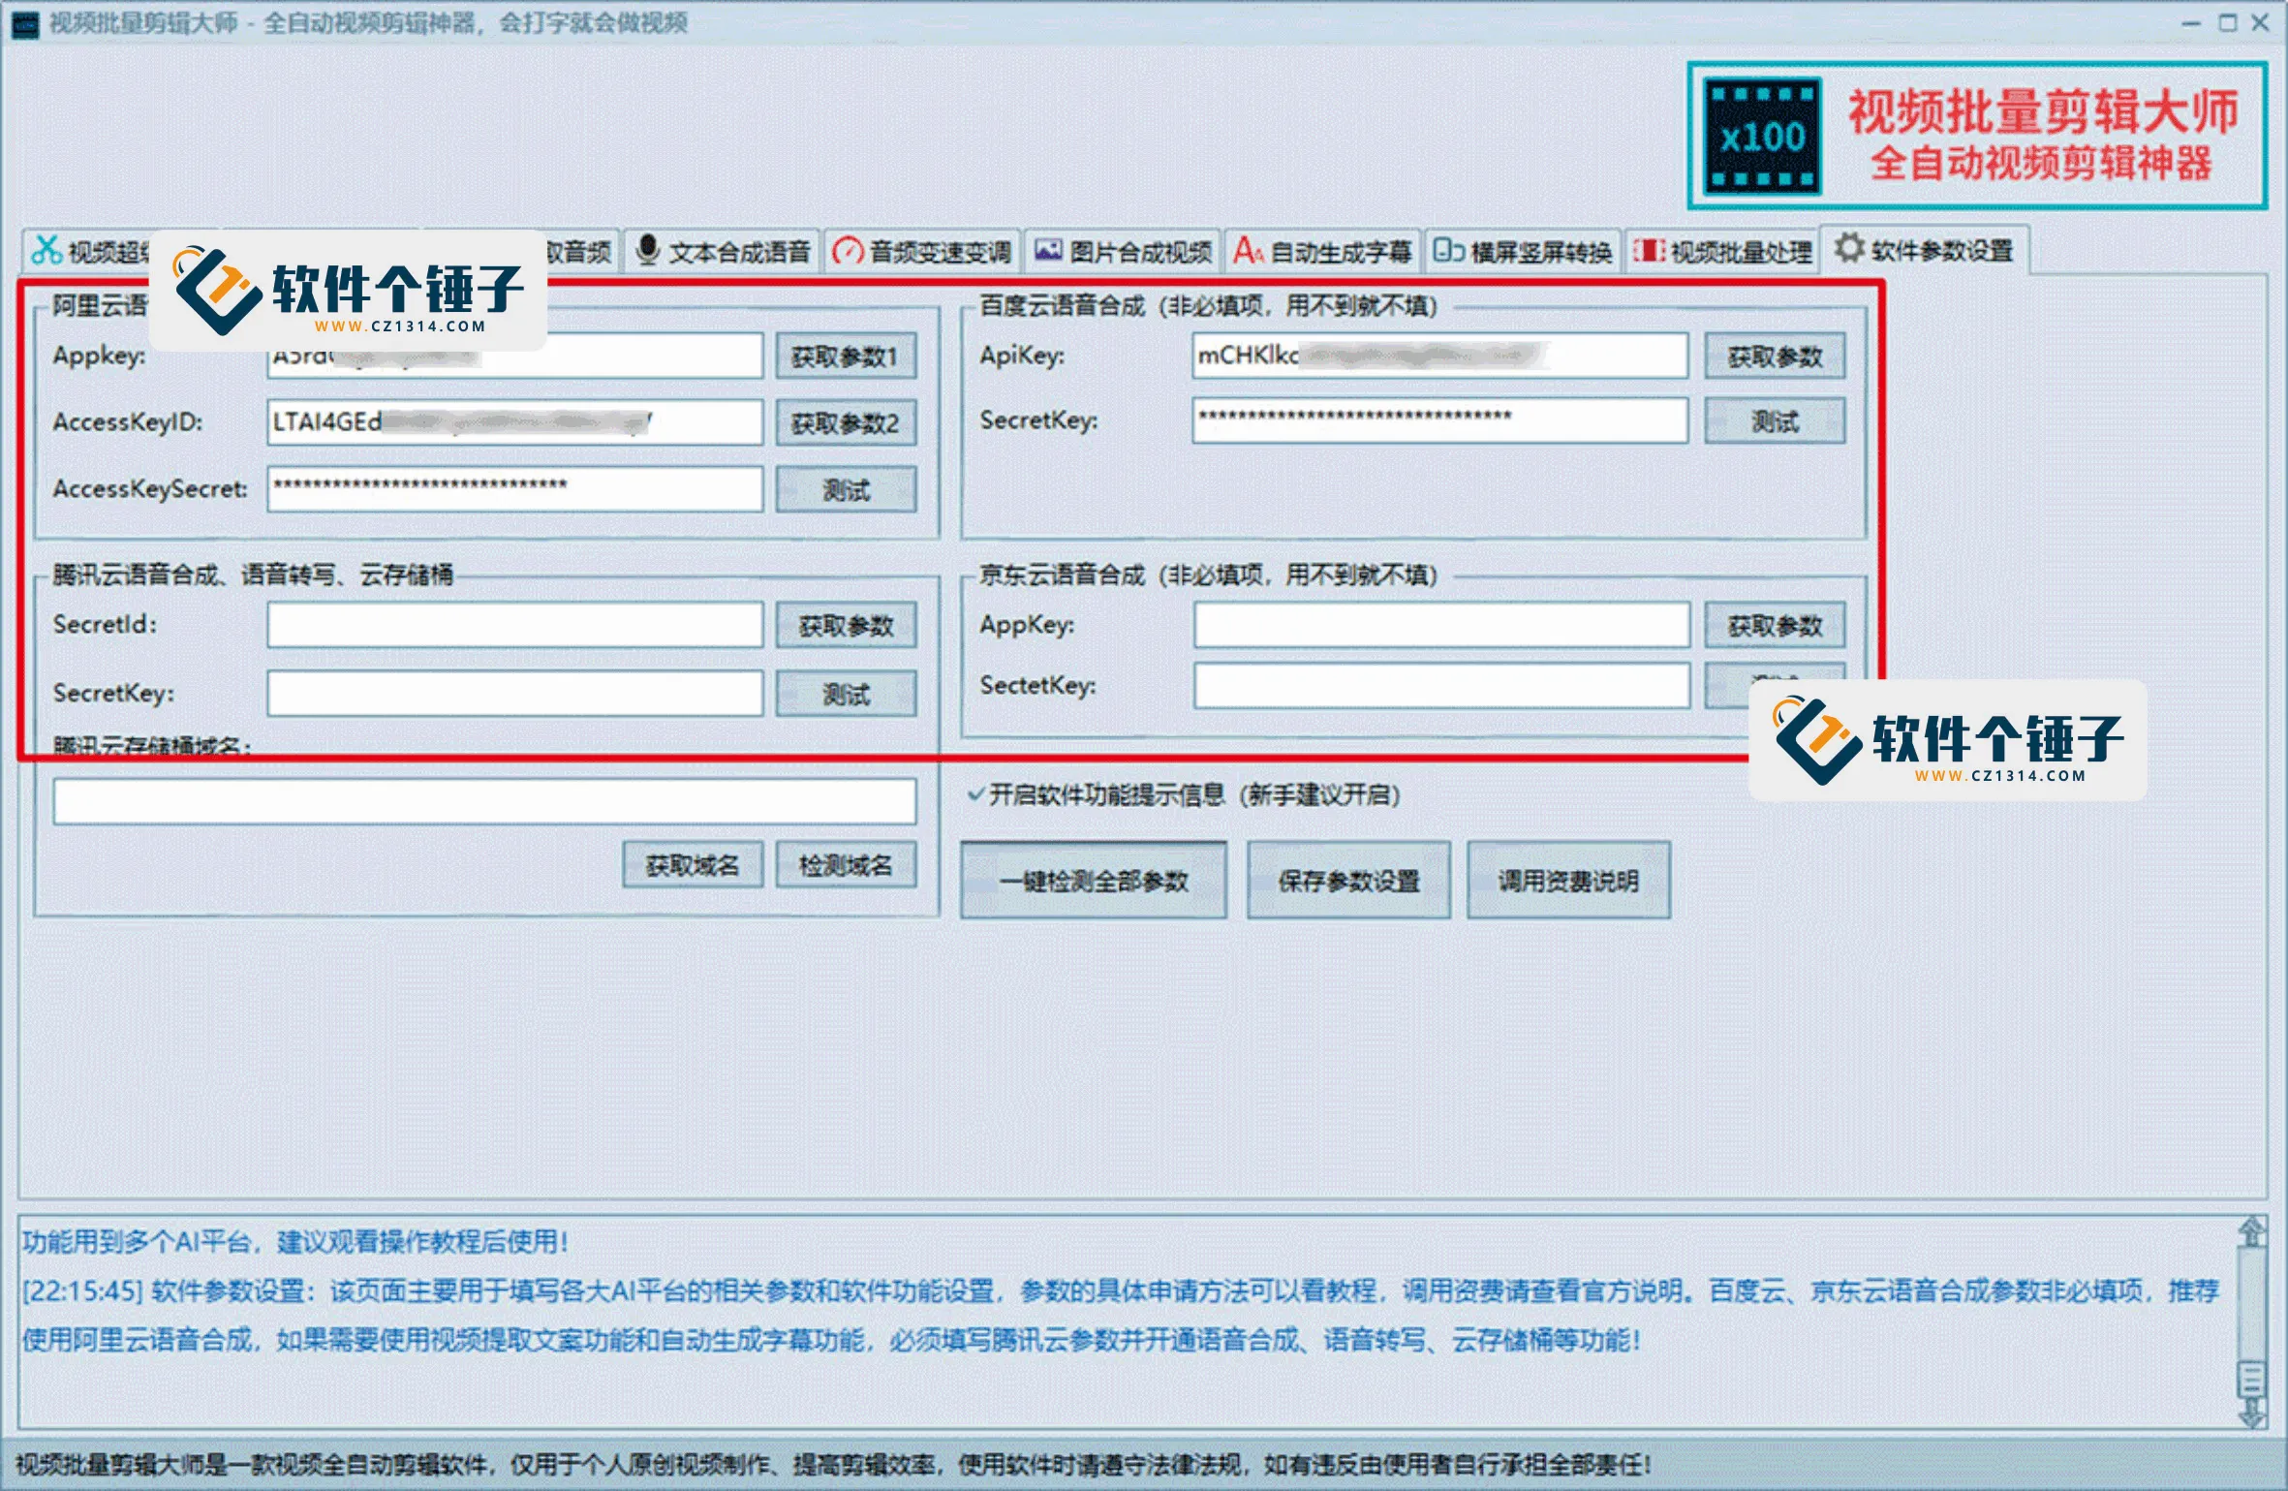This screenshot has height=1491, width=2288.
Task: Focus the AccessKeySecret password field
Action: click(x=514, y=489)
